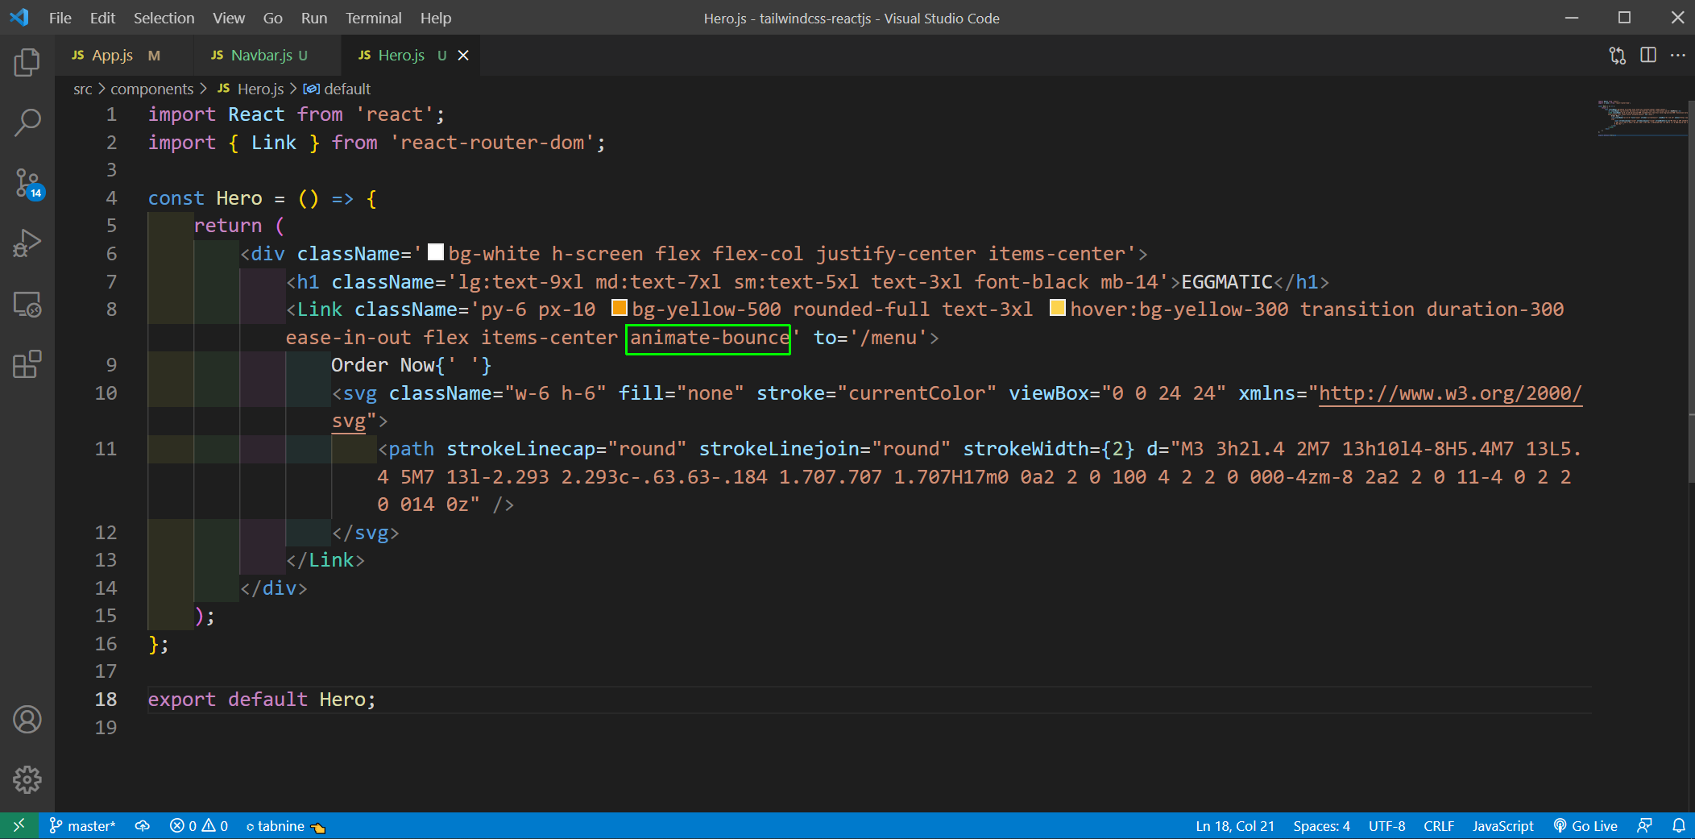This screenshot has width=1695, height=839.
Task: Click 'EGGMATIC' heading text in code
Action: coord(1227,282)
